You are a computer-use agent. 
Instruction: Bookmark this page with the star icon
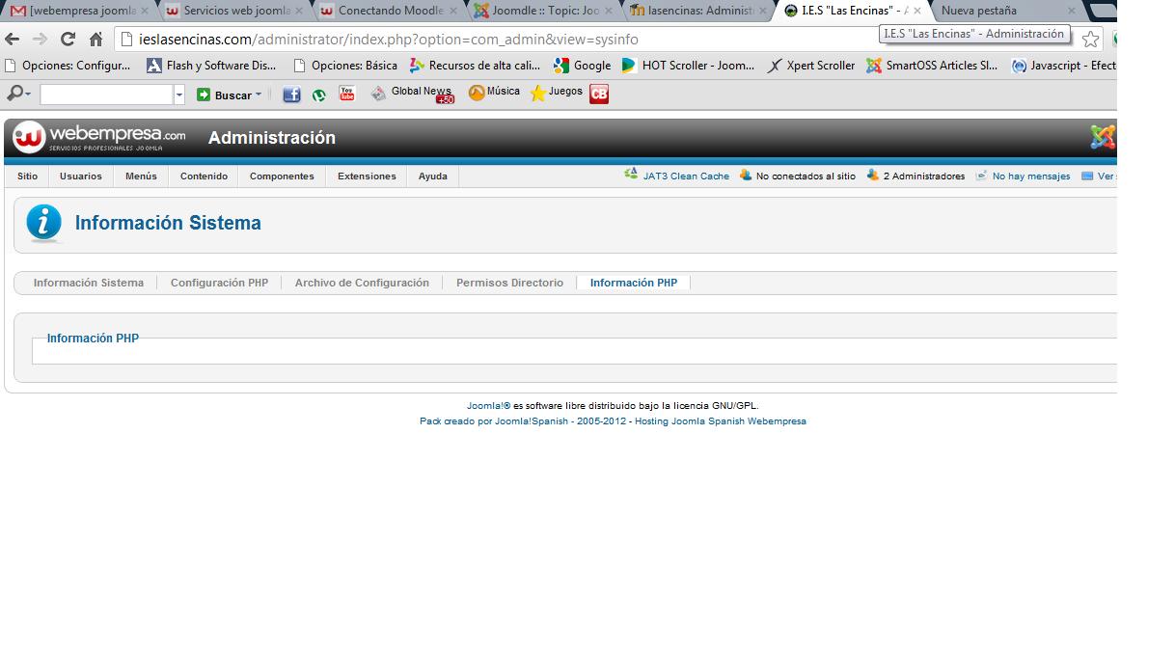coord(1090,40)
